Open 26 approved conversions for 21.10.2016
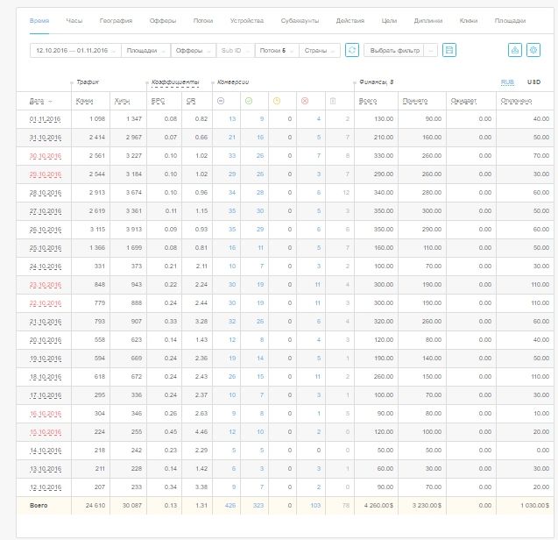Screen dimensions: 558x540 (x=260, y=322)
